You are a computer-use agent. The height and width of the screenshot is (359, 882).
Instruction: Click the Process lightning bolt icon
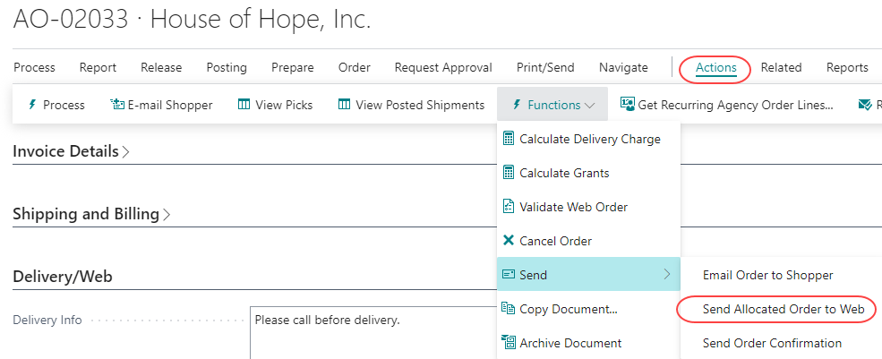click(x=33, y=105)
